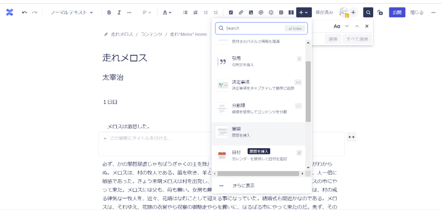This screenshot has width=442, height=210.
Task: Click the 保存済み saved status
Action: click(x=324, y=12)
